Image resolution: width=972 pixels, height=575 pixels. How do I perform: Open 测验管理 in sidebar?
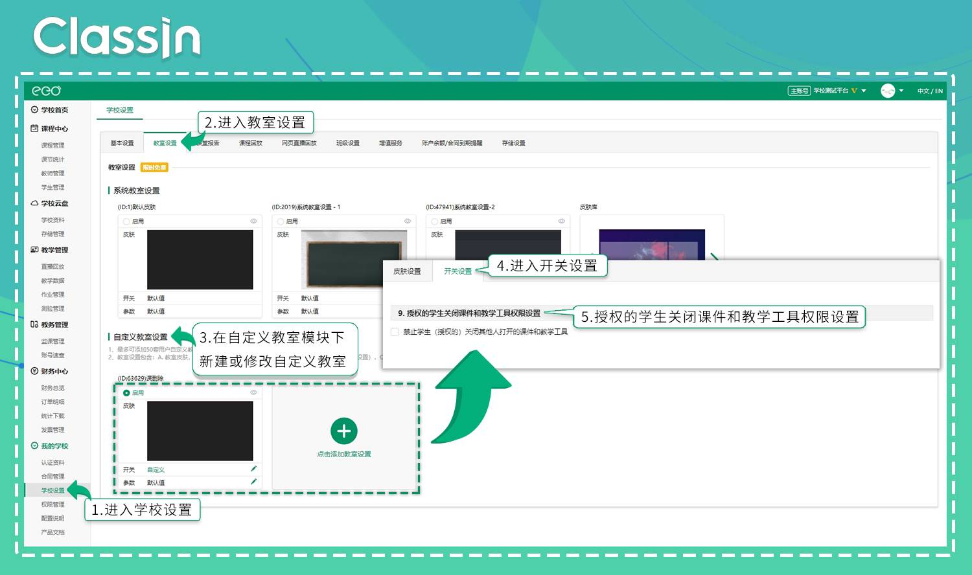coord(53,309)
